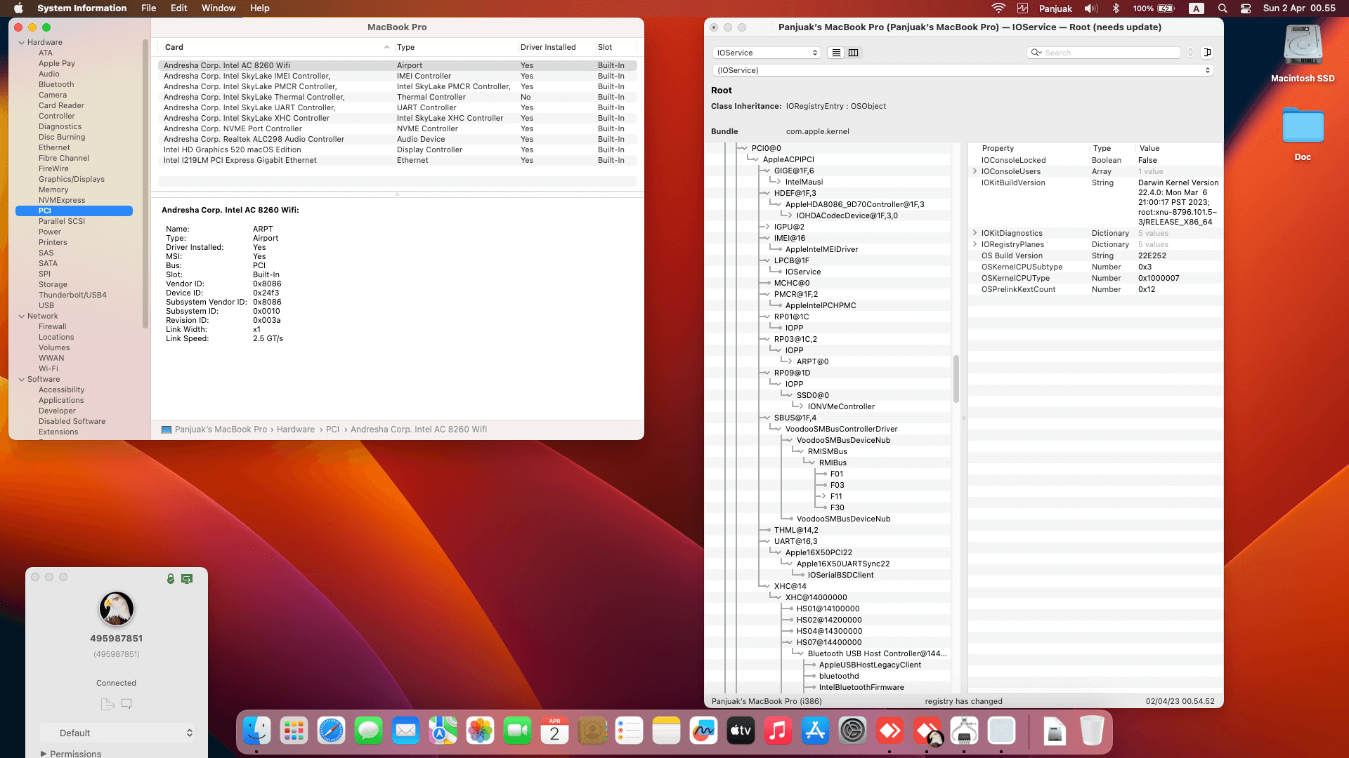Click Hardware in the path bar

pos(295,430)
